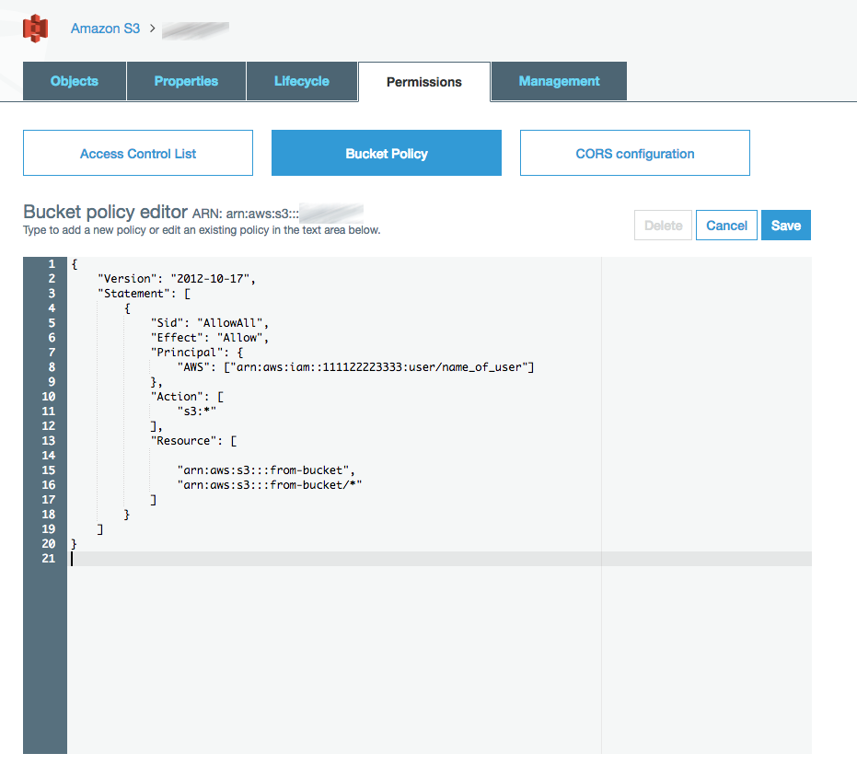
Task: Click the "arn:aws:s3:::from-bucket", line
Action: point(266,470)
